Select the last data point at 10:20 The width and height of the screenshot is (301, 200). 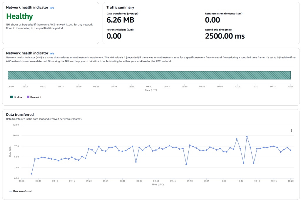pos(290,150)
